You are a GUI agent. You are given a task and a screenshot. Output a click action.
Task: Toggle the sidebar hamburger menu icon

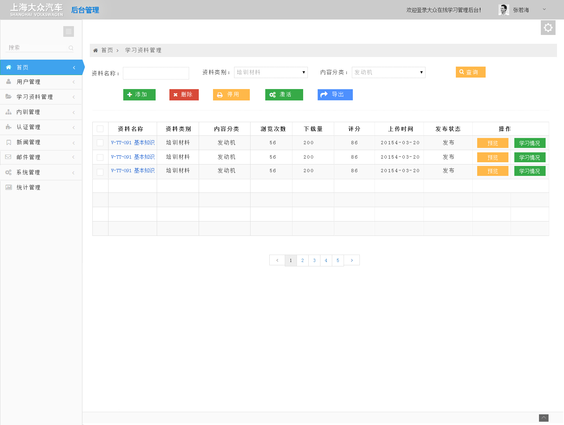(68, 31)
